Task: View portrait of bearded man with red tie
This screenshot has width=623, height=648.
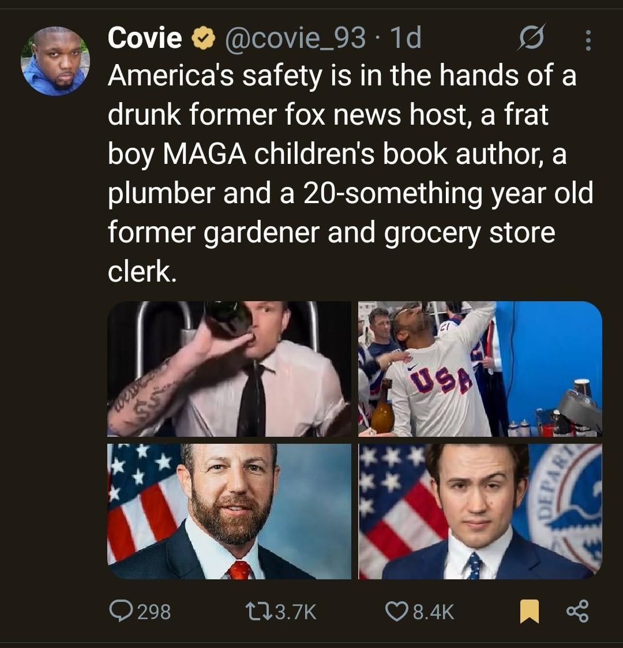Action: pyautogui.click(x=229, y=511)
